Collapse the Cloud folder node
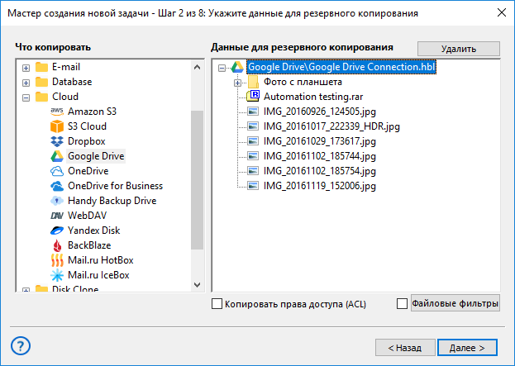The height and width of the screenshot is (366, 515). (x=26, y=97)
